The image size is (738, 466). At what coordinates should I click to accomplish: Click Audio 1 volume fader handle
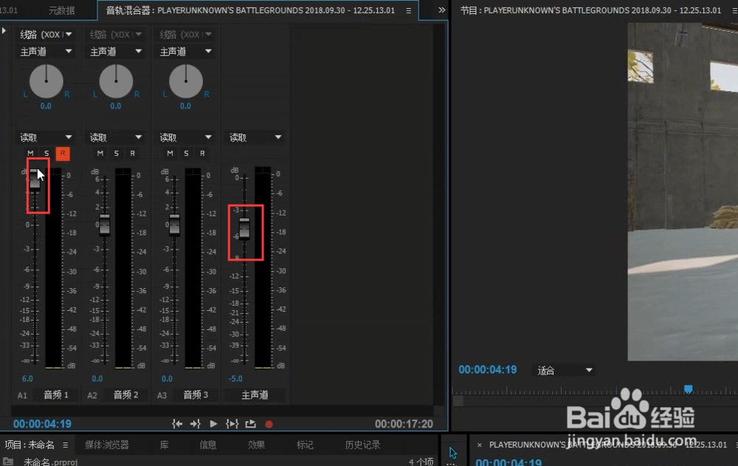(x=35, y=179)
